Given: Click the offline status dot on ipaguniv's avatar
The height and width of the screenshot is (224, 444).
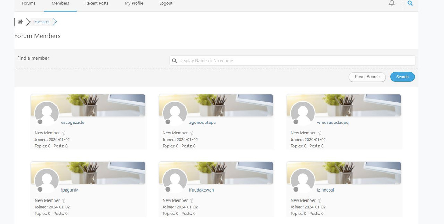Looking at the screenshot, I should [x=40, y=189].
